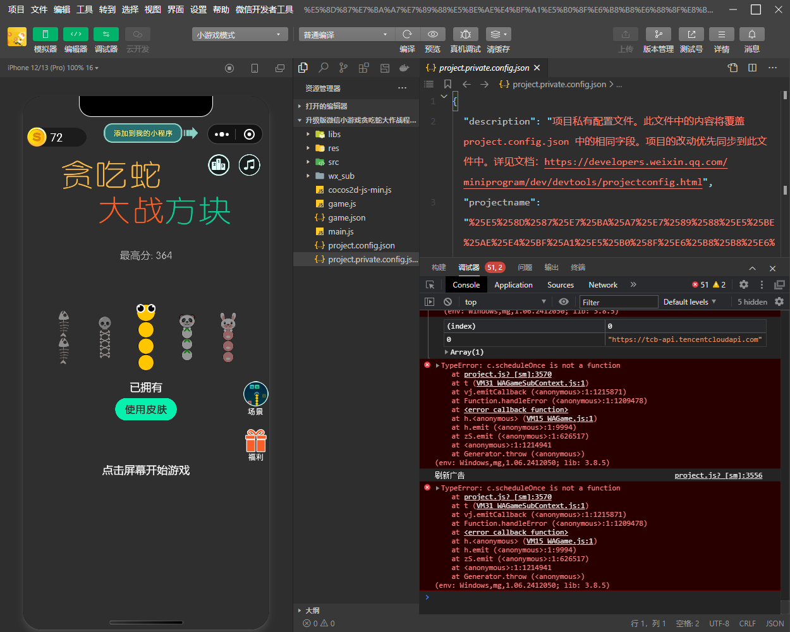Click the 使用皮肤 button
Screen dimensions: 790x632
click(x=146, y=410)
